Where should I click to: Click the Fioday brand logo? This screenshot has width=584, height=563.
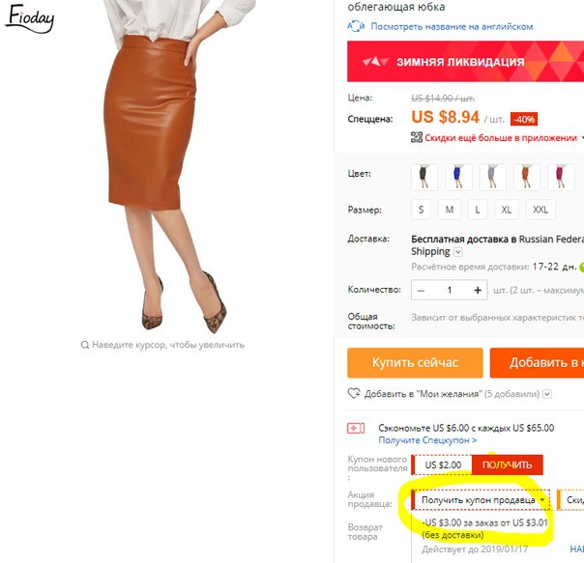click(30, 18)
